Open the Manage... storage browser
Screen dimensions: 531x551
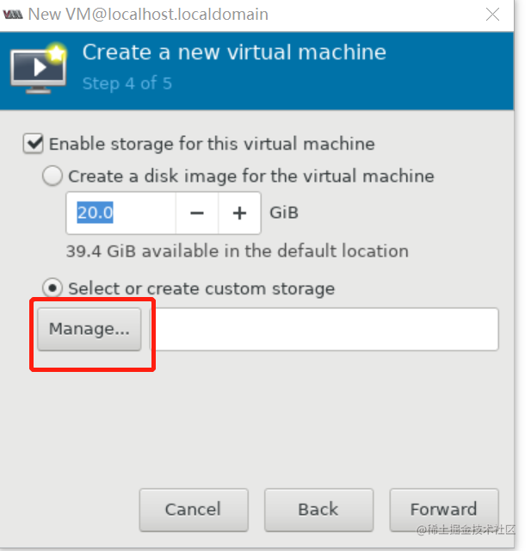tap(89, 329)
